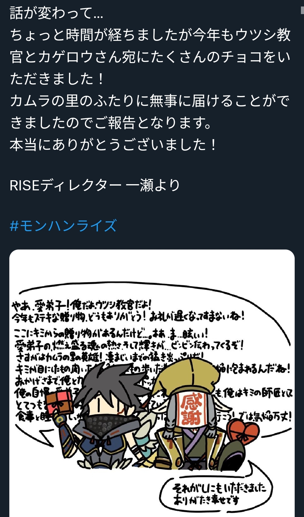Open the attached illustration image
The height and width of the screenshot is (517, 304).
click(x=152, y=383)
